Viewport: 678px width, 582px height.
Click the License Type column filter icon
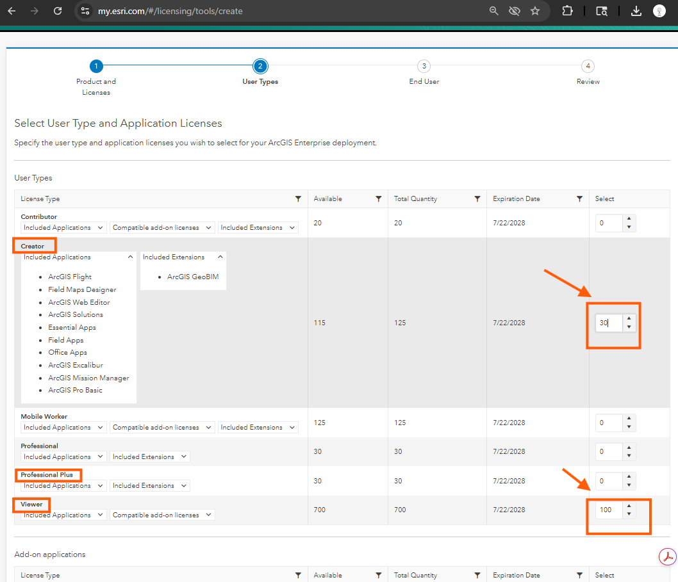click(x=298, y=199)
